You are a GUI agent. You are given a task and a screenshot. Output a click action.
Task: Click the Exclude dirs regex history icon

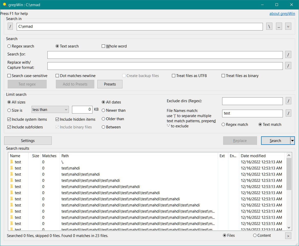pos(288,101)
